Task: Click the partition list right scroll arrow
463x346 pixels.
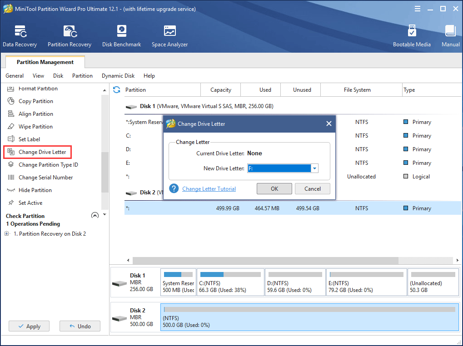Action: tap(457, 260)
